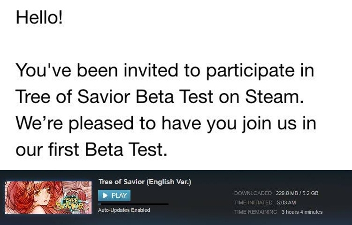Click the TIME INITIATED label
352x225 pixels.
click(253, 202)
